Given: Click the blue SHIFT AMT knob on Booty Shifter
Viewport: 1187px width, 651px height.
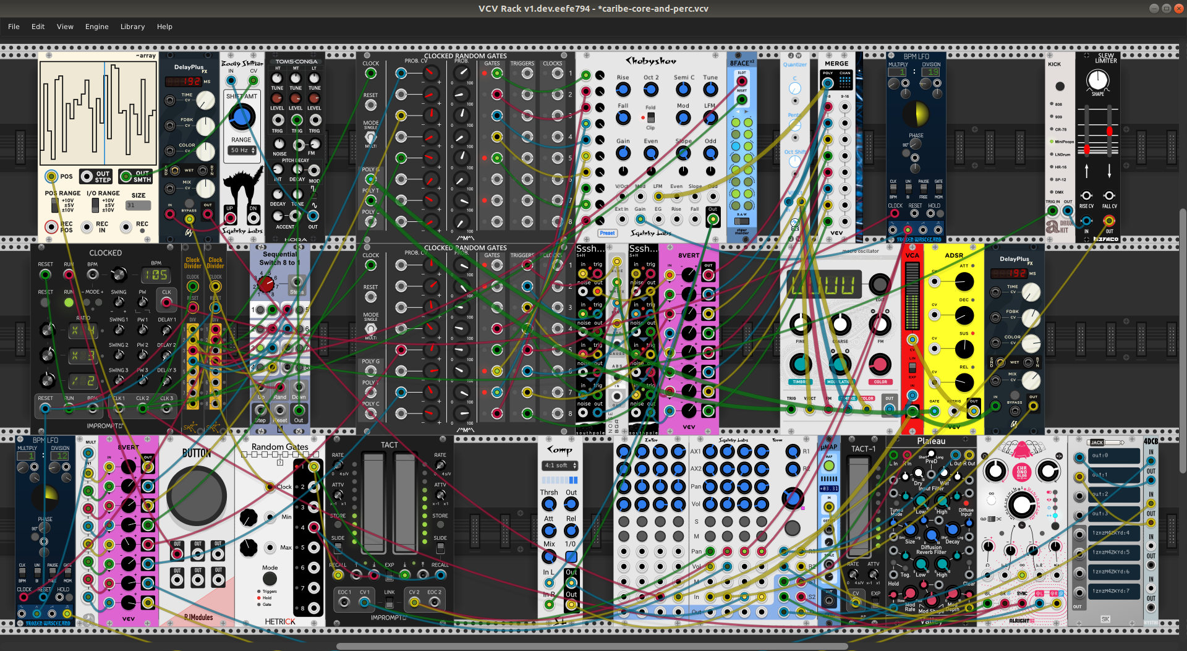Looking at the screenshot, I should tap(242, 116).
